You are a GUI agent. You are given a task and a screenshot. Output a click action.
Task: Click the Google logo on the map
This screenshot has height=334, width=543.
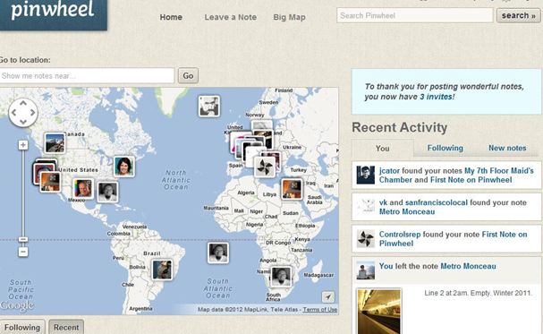point(17,305)
